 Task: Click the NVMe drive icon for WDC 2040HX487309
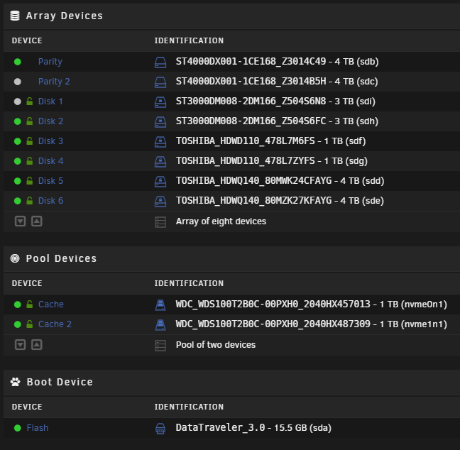point(160,325)
